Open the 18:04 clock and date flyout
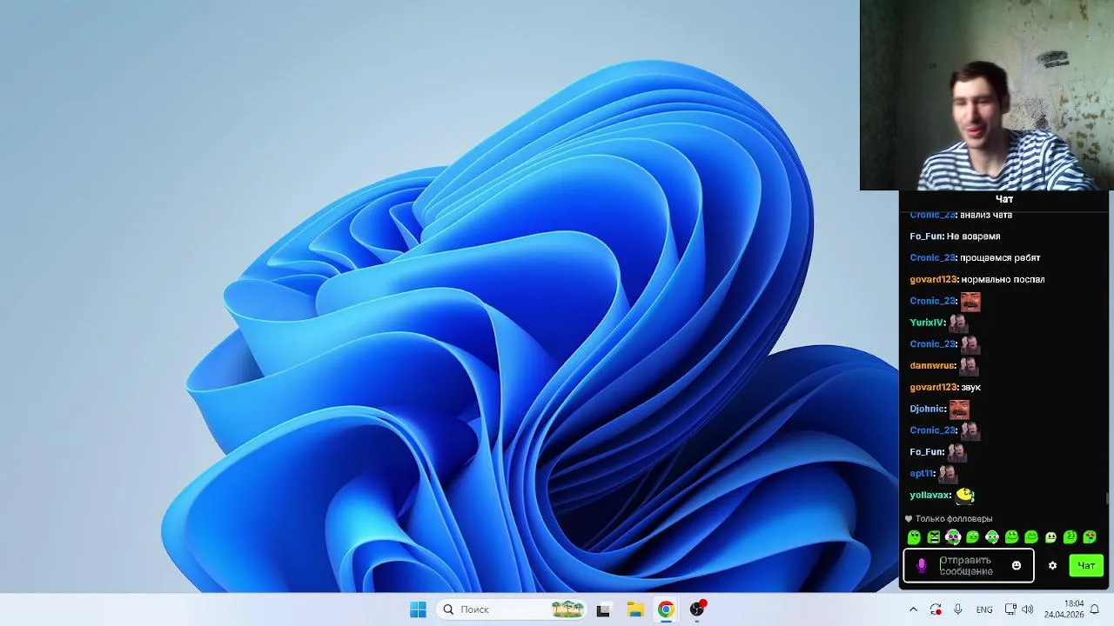 [1064, 609]
